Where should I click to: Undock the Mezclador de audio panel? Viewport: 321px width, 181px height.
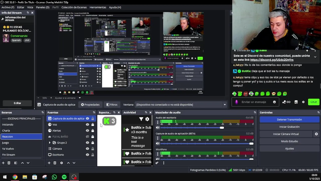pyautogui.click(x=255, y=112)
